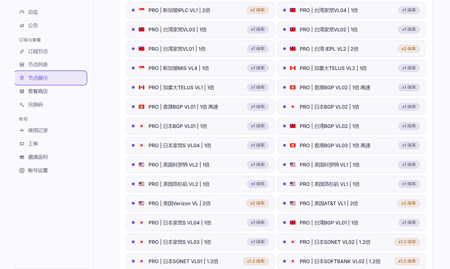Click the location pin icon of 节点展示

[x=22, y=78]
